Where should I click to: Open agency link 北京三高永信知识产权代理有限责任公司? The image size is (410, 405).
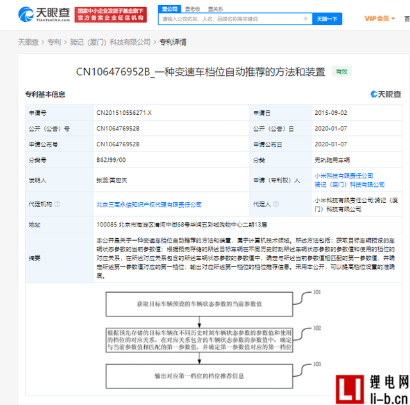click(x=149, y=205)
